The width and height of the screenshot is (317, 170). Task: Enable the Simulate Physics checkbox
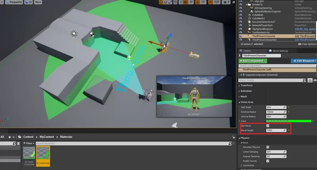[x=268, y=147]
